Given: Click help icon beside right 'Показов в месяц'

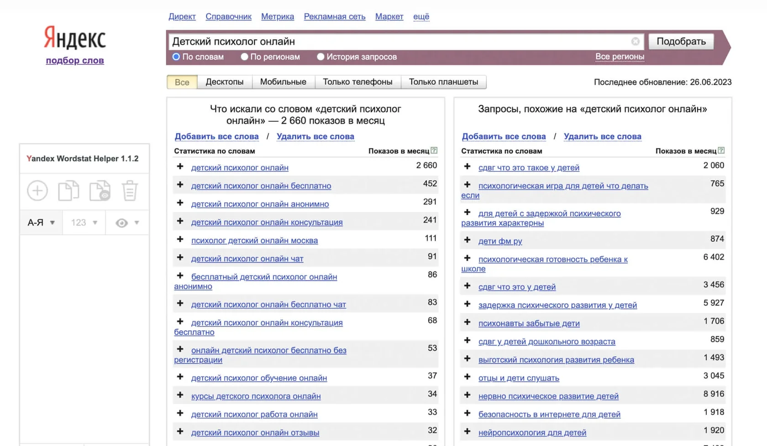Looking at the screenshot, I should coord(721,150).
